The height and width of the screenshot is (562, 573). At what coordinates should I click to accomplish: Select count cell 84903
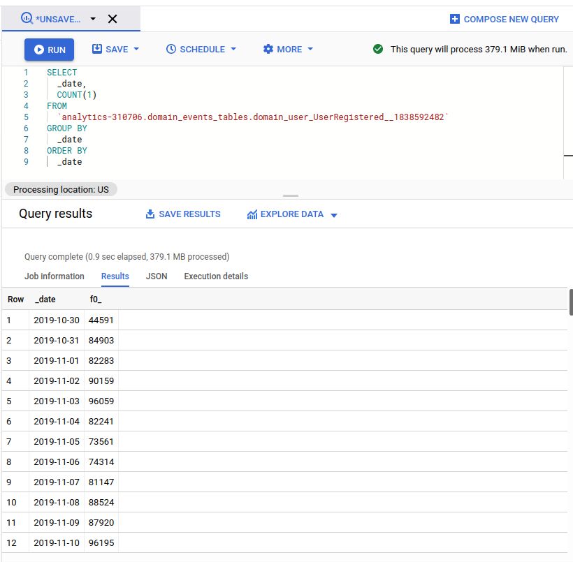tap(101, 340)
